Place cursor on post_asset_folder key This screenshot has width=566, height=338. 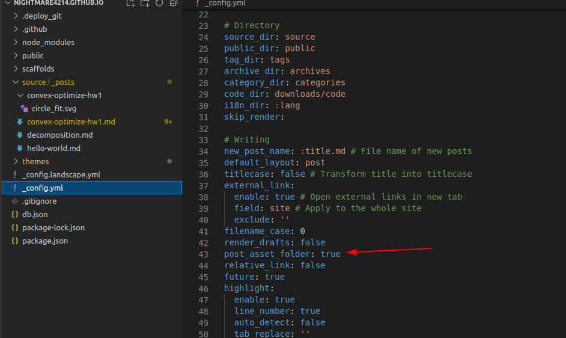click(267, 254)
